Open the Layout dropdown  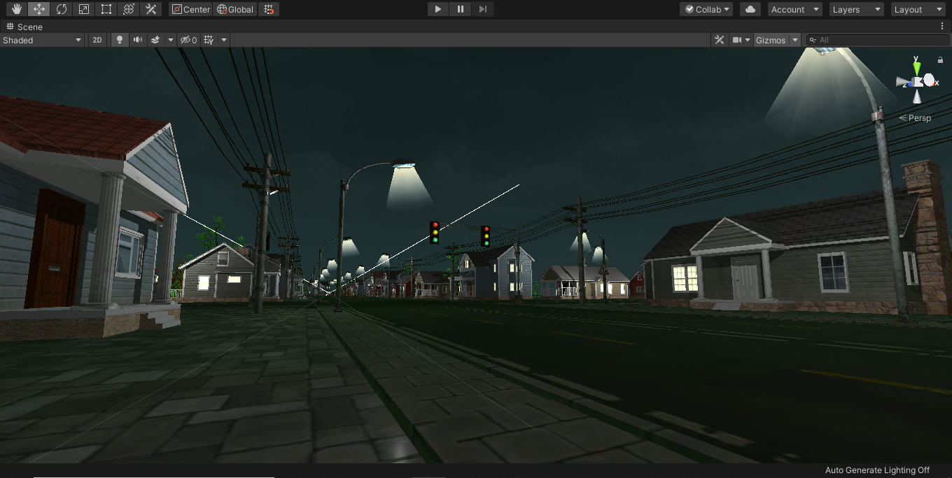918,9
